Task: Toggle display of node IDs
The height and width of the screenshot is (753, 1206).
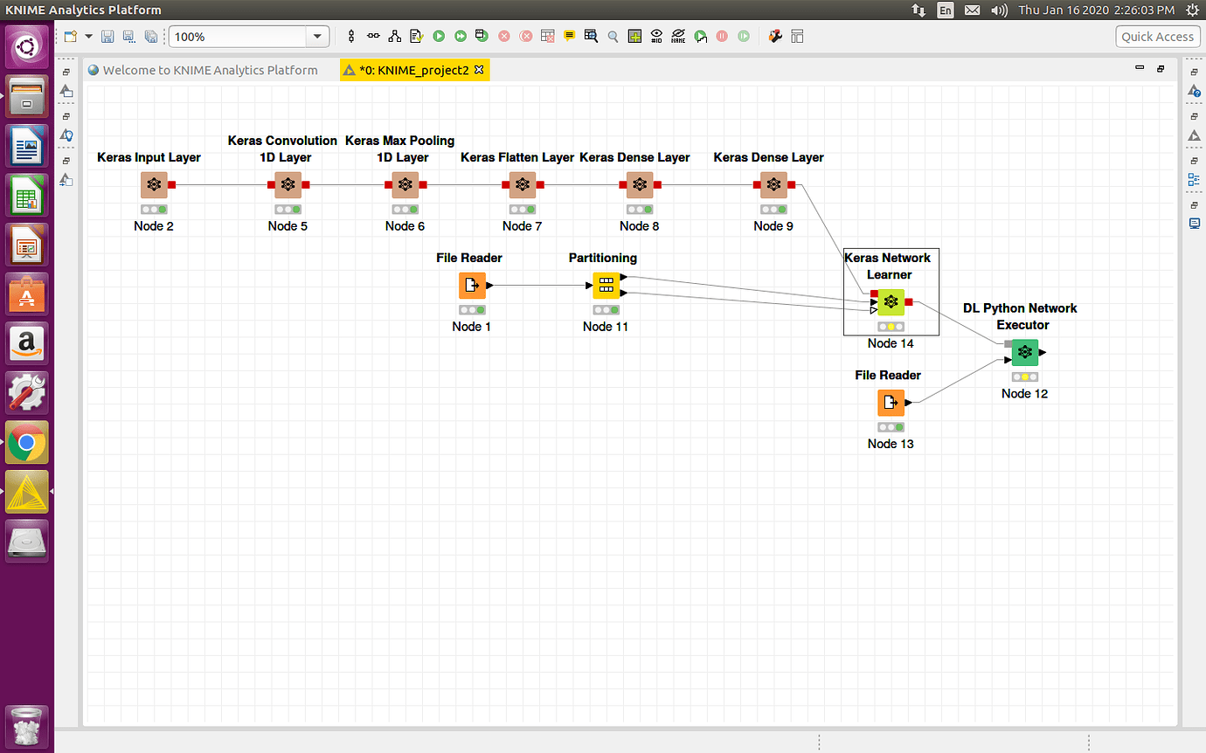Action: pyautogui.click(x=656, y=36)
